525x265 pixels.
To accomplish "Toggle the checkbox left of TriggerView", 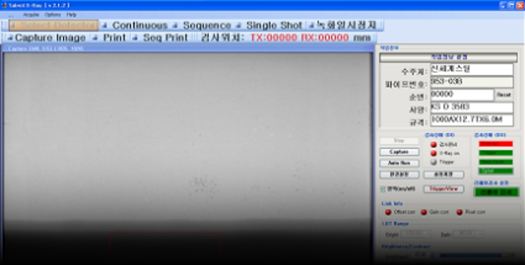I will coord(383,189).
